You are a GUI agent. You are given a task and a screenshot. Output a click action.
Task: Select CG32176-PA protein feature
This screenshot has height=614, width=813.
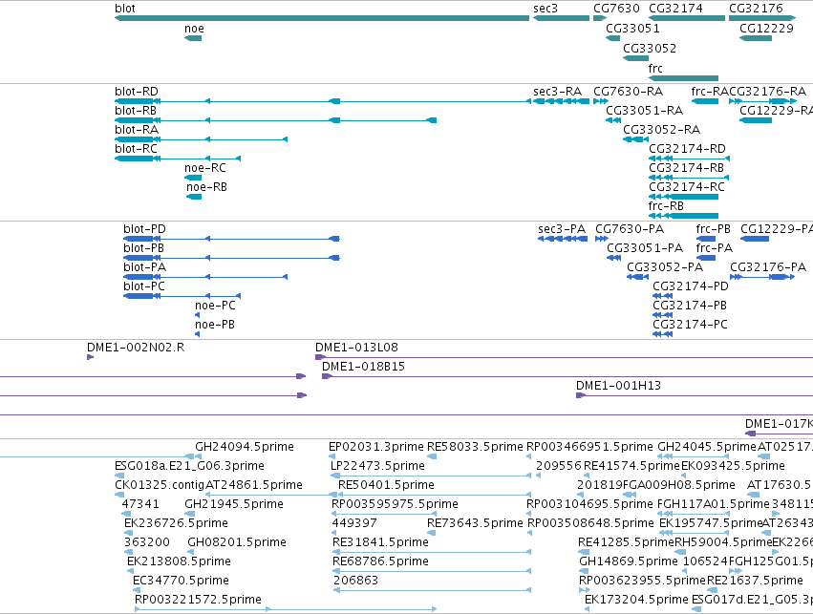tap(762, 277)
